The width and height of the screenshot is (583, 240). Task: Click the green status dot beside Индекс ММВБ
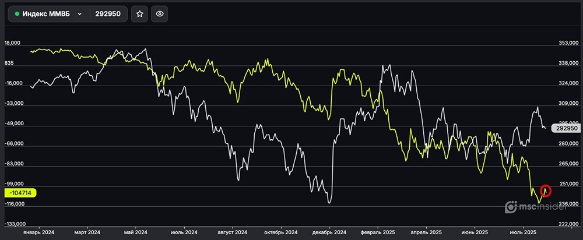pyautogui.click(x=17, y=14)
